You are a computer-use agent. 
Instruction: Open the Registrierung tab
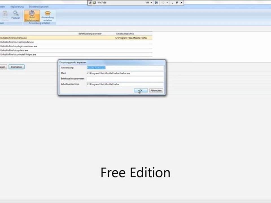17,7
